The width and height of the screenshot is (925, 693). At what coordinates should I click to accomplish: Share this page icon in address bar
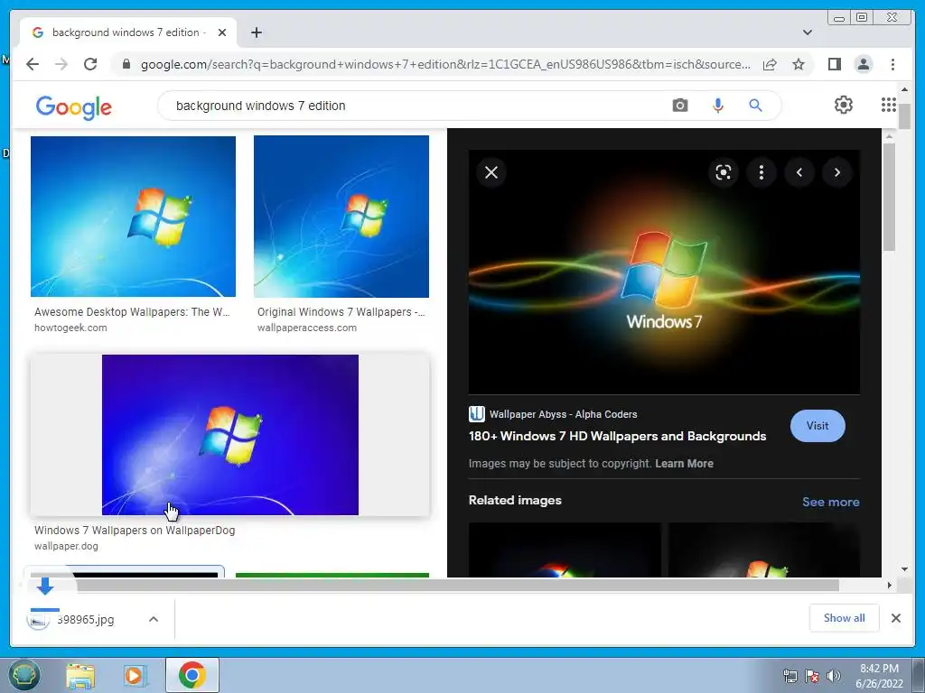tap(770, 64)
